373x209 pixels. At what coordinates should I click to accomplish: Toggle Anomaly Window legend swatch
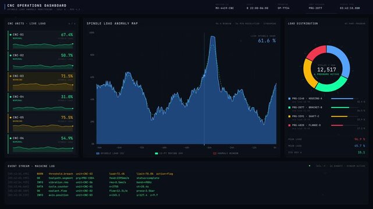[215, 153]
